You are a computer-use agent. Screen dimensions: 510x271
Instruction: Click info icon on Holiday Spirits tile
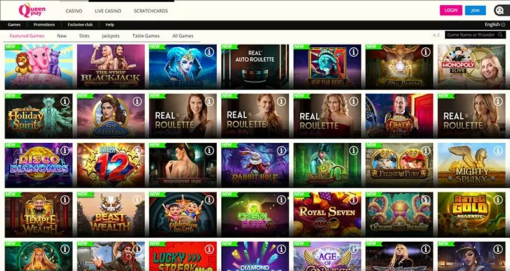coord(65,101)
